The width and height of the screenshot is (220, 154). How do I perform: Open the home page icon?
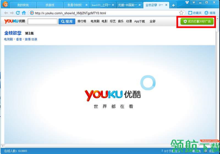[24, 13]
